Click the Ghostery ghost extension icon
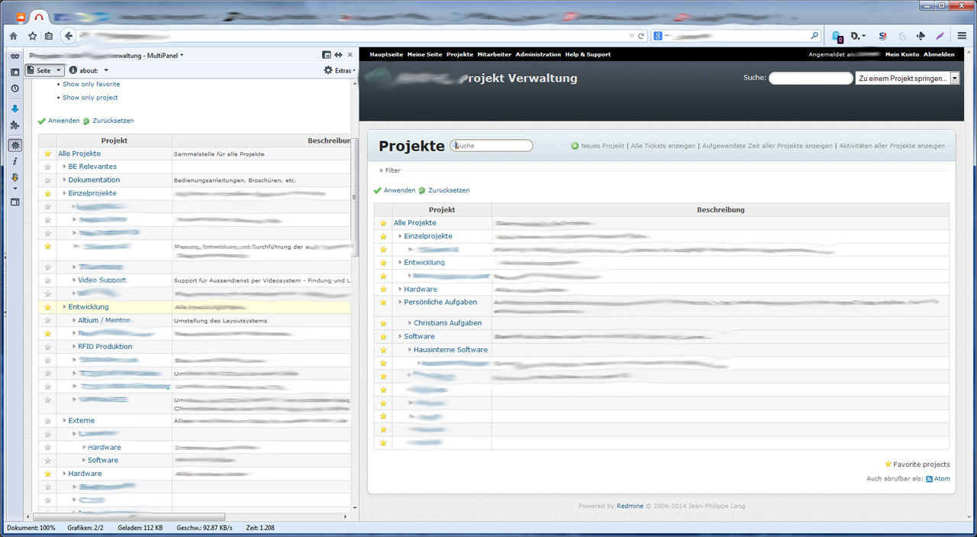The image size is (977, 537). point(837,36)
